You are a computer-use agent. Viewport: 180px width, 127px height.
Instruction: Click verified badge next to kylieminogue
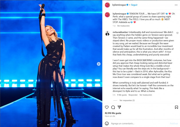(x=127, y=5)
